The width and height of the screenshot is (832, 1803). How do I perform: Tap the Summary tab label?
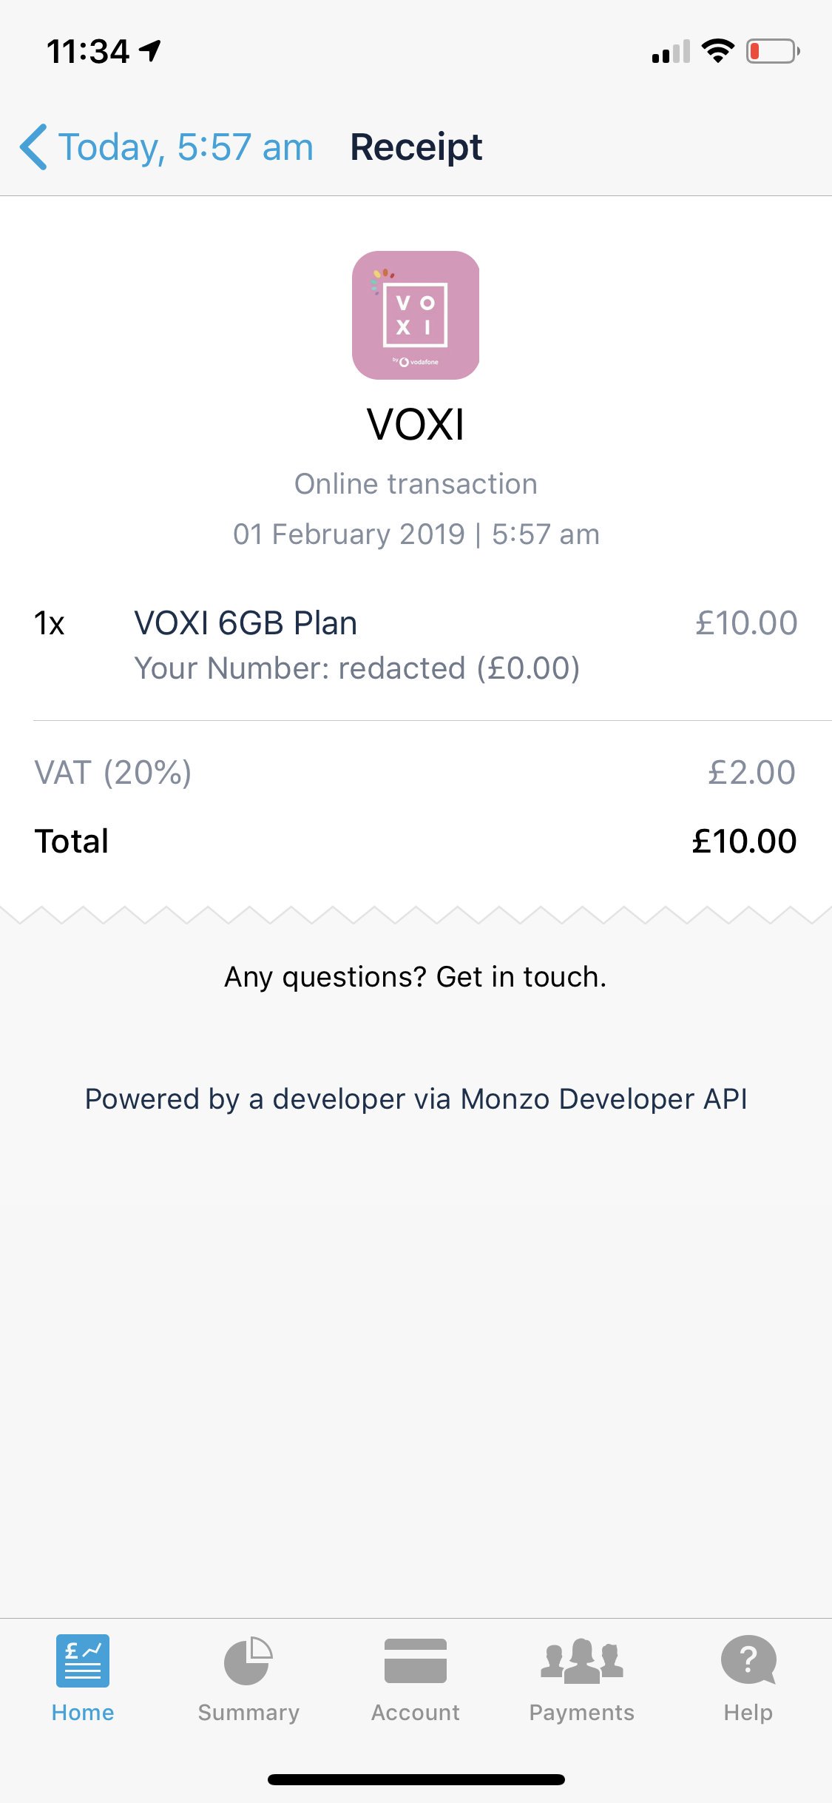(x=248, y=1713)
